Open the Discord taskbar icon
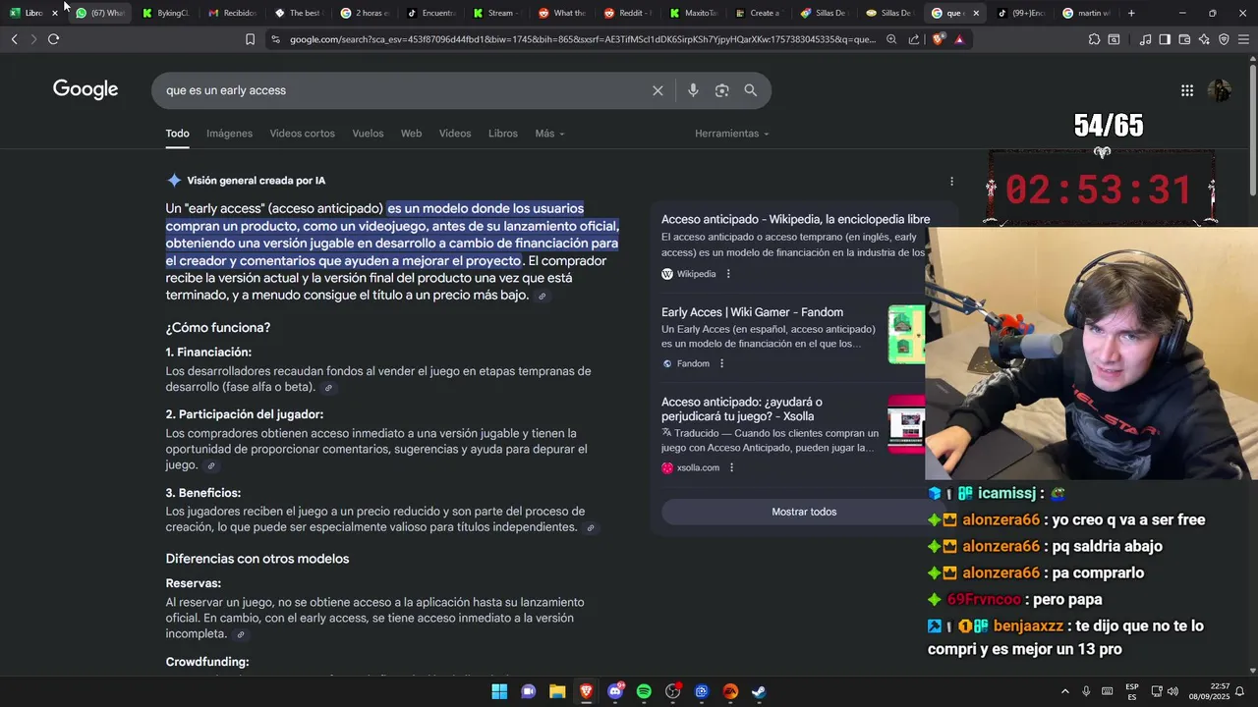Screen dimensions: 1258x707 tap(615, 691)
